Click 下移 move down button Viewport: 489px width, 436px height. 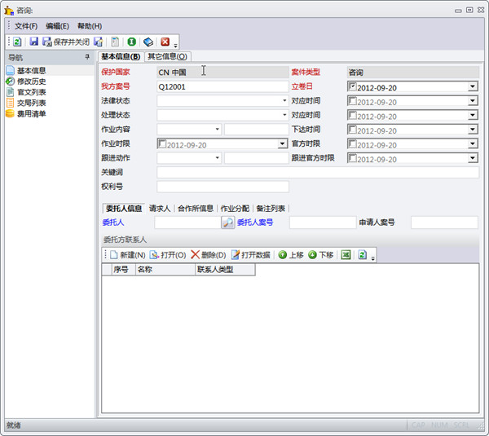click(x=321, y=255)
